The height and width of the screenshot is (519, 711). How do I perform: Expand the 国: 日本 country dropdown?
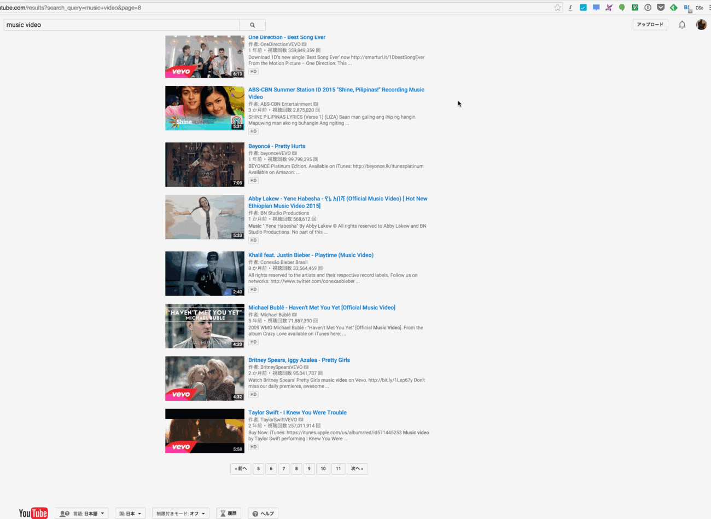coord(130,514)
